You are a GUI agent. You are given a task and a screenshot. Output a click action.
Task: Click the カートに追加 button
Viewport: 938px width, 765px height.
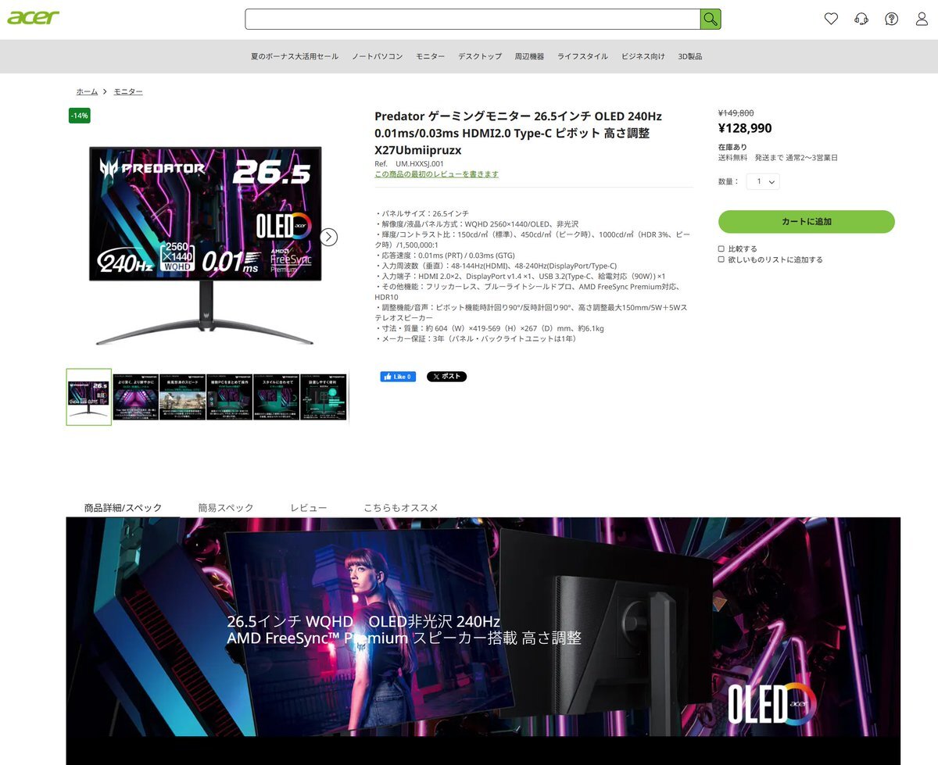tap(807, 222)
